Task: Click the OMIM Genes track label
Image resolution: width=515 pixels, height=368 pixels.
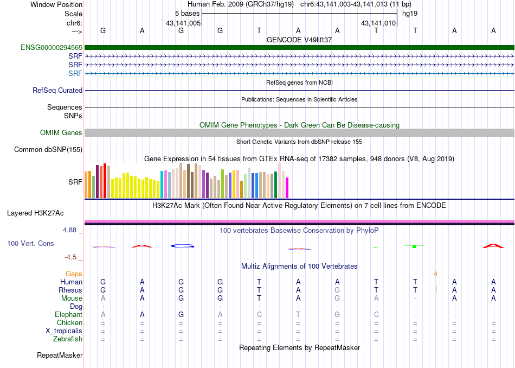Action: pyautogui.click(x=61, y=132)
